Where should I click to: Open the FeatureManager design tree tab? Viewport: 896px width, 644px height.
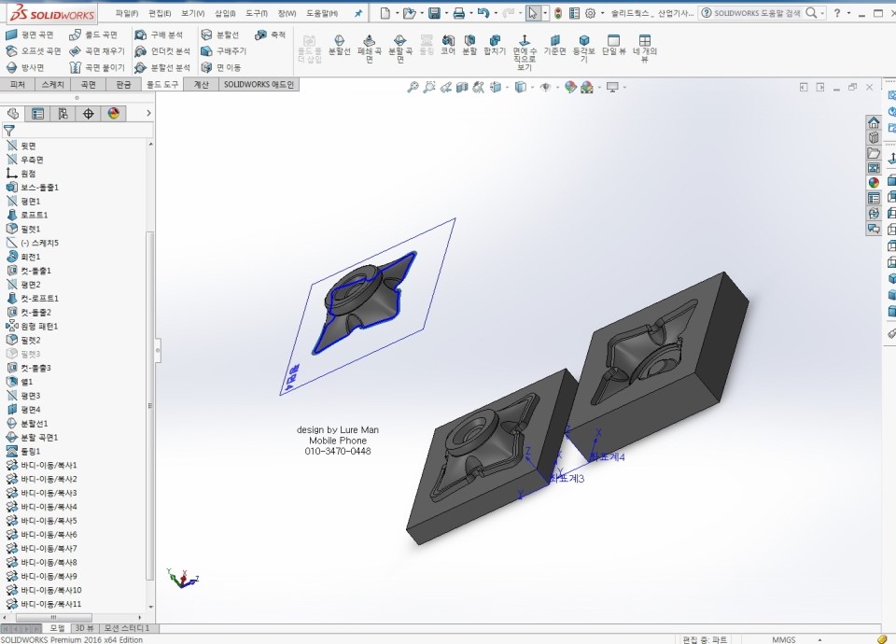[x=13, y=114]
